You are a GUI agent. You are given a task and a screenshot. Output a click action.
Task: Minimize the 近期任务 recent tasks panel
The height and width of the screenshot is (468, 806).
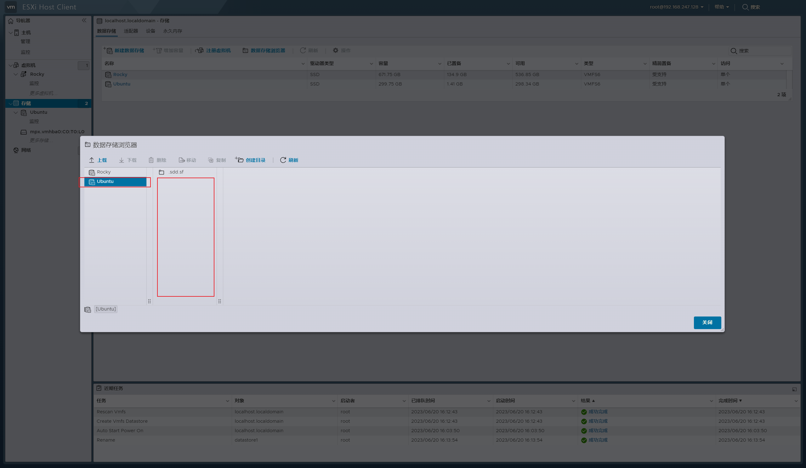coord(794,389)
